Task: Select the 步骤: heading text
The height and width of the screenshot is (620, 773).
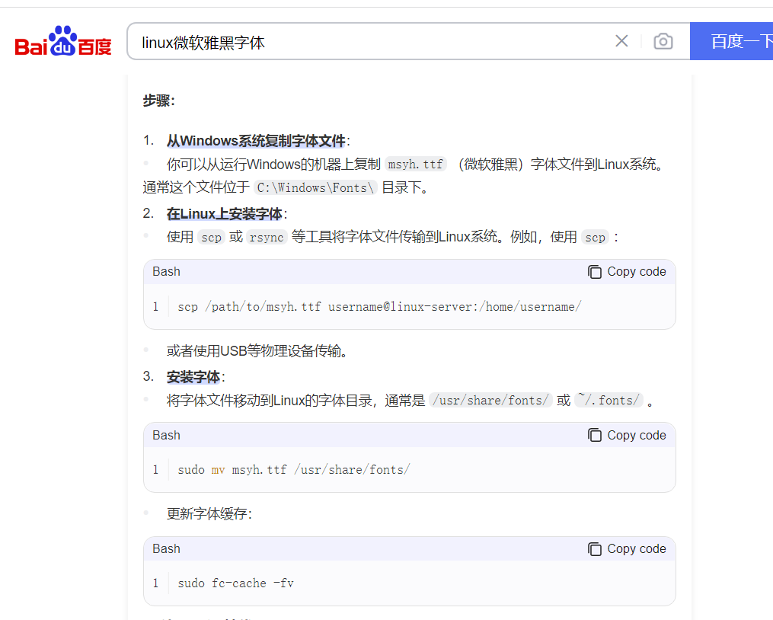Action: [158, 101]
